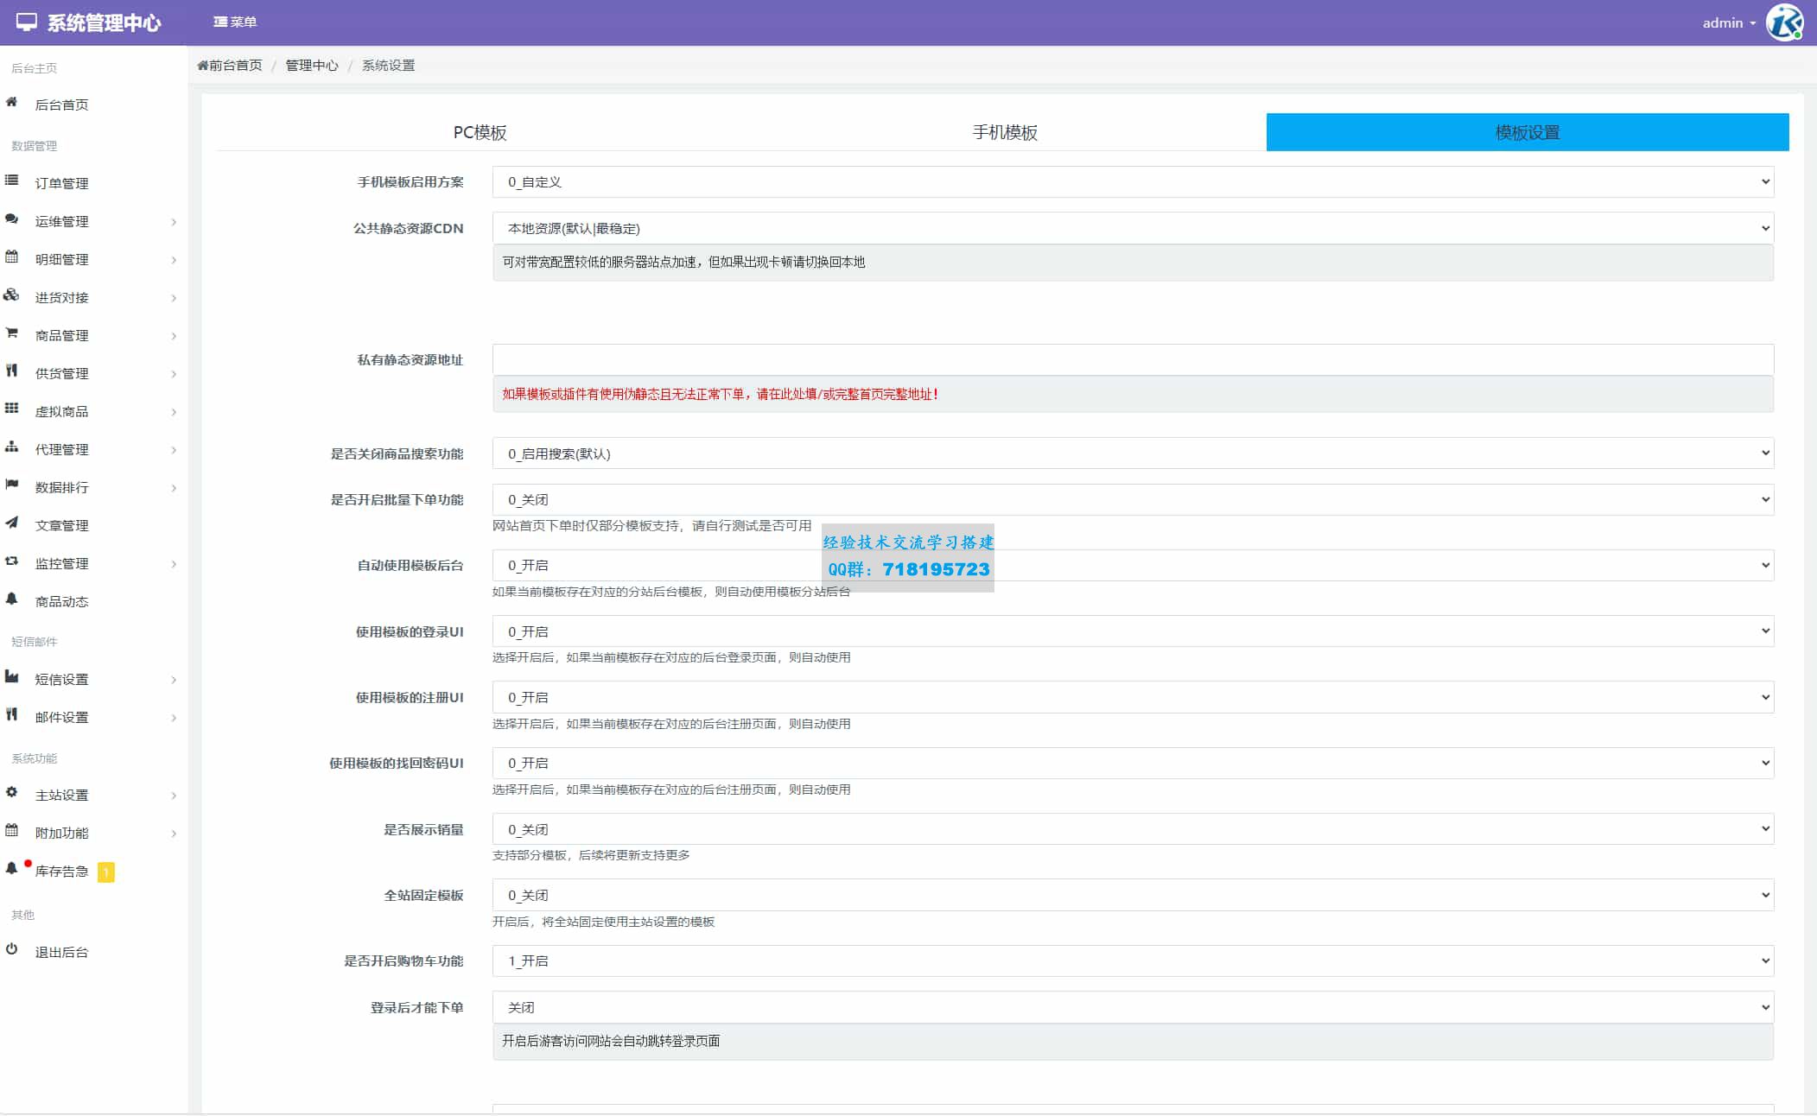The width and height of the screenshot is (1817, 1116).
Task: Click the bell icon beside 库存告急
Action: [x=11, y=869]
